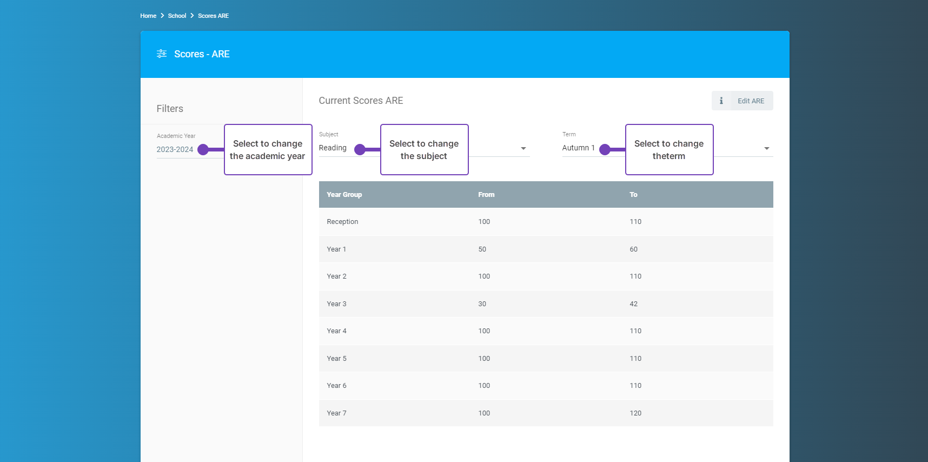
Task: Open the Term dropdown arrow
Action: click(x=766, y=148)
